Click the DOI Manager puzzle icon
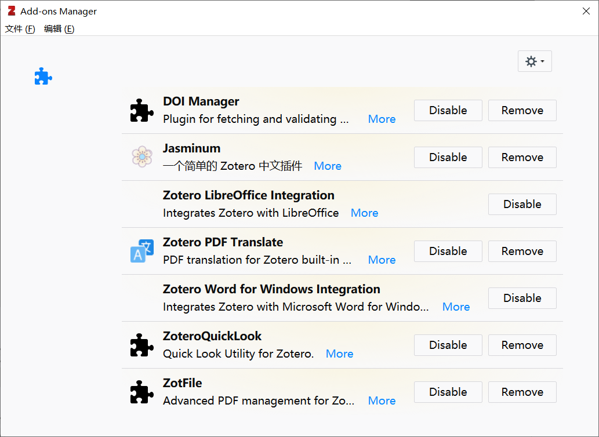This screenshot has width=599, height=437. 142,111
